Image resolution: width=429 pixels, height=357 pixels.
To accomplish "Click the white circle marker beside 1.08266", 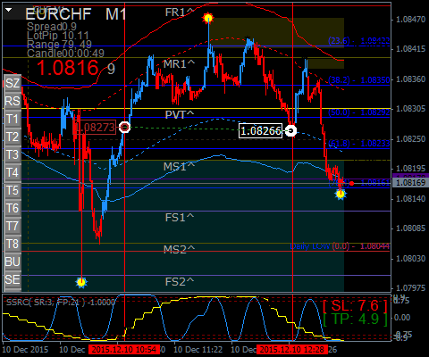I will pos(290,130).
